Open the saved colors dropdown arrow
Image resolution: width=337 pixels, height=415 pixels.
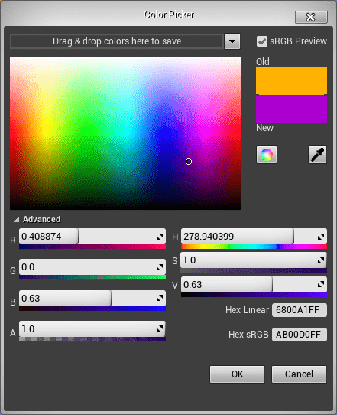click(x=232, y=41)
